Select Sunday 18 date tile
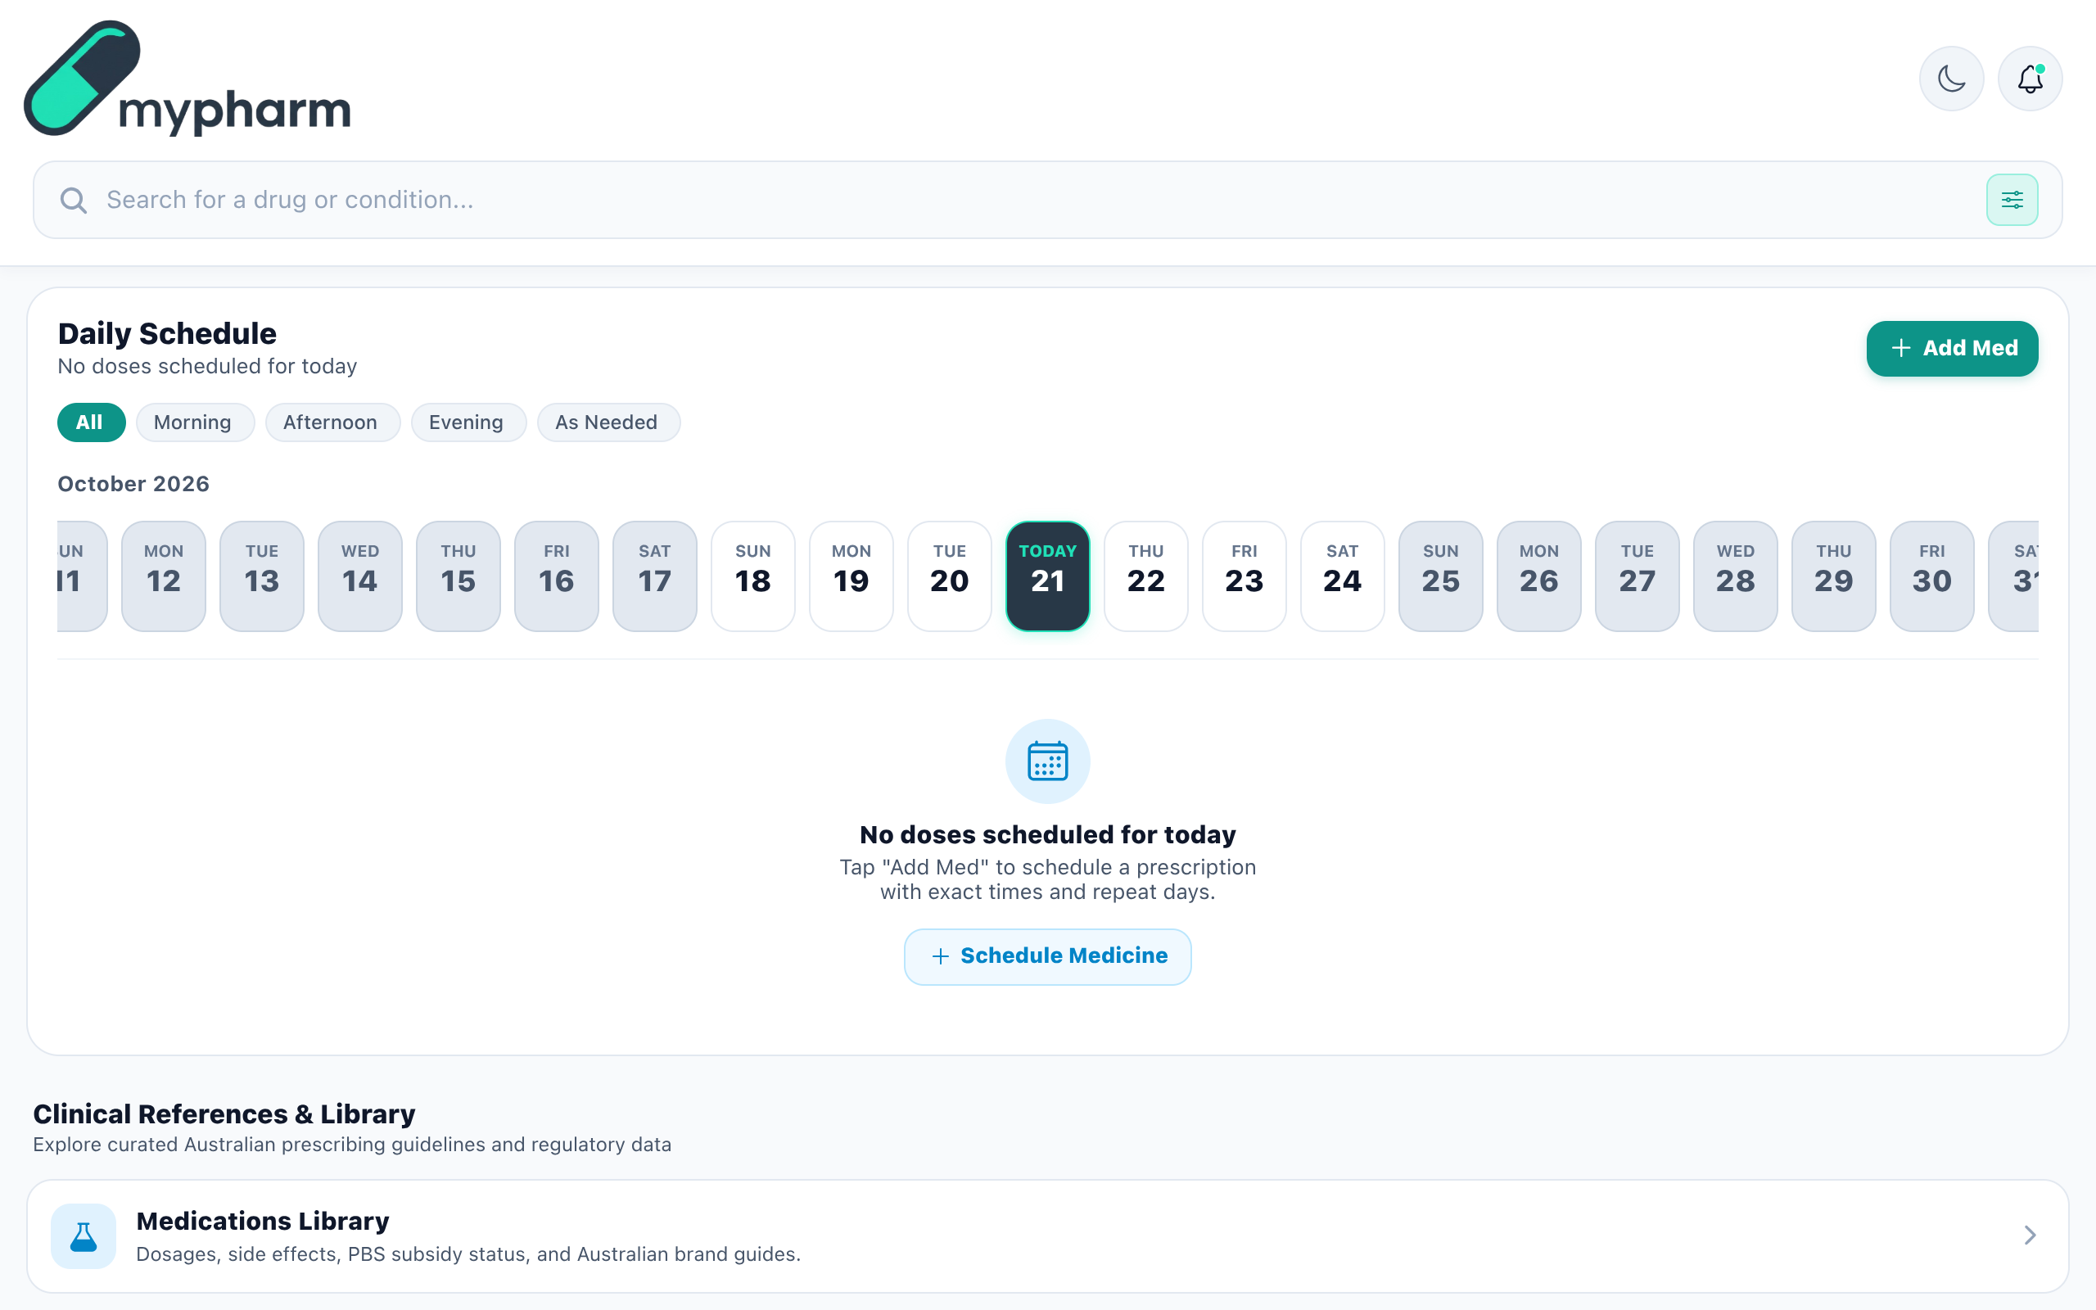This screenshot has width=2096, height=1310. pos(753,576)
